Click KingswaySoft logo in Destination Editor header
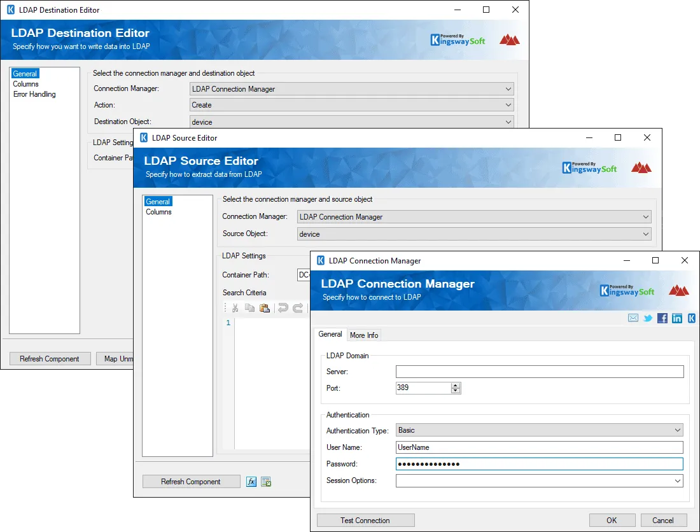700x532 pixels. coord(458,39)
